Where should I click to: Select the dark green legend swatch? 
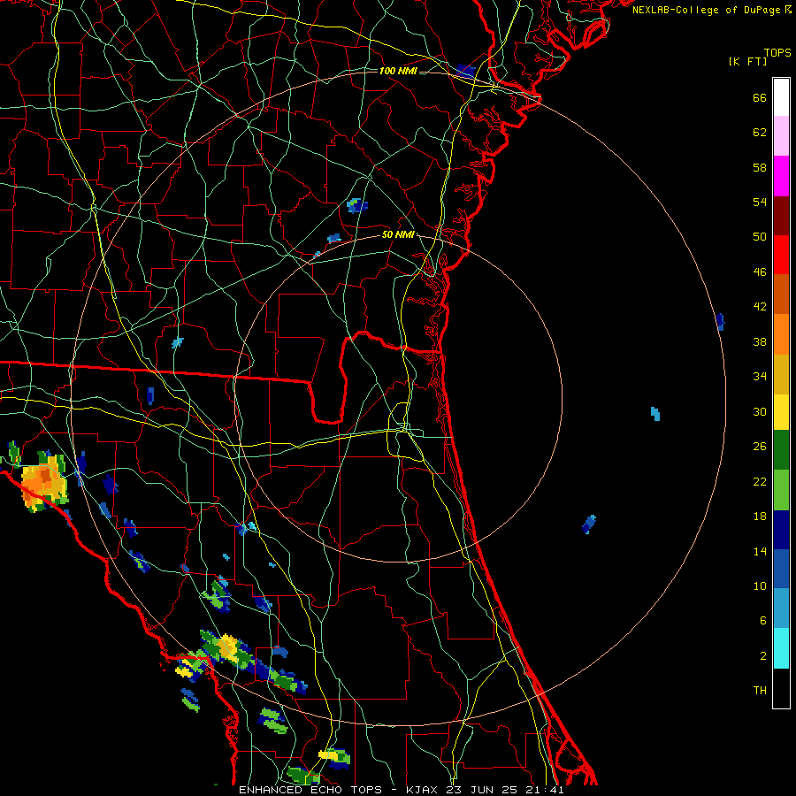(x=781, y=450)
